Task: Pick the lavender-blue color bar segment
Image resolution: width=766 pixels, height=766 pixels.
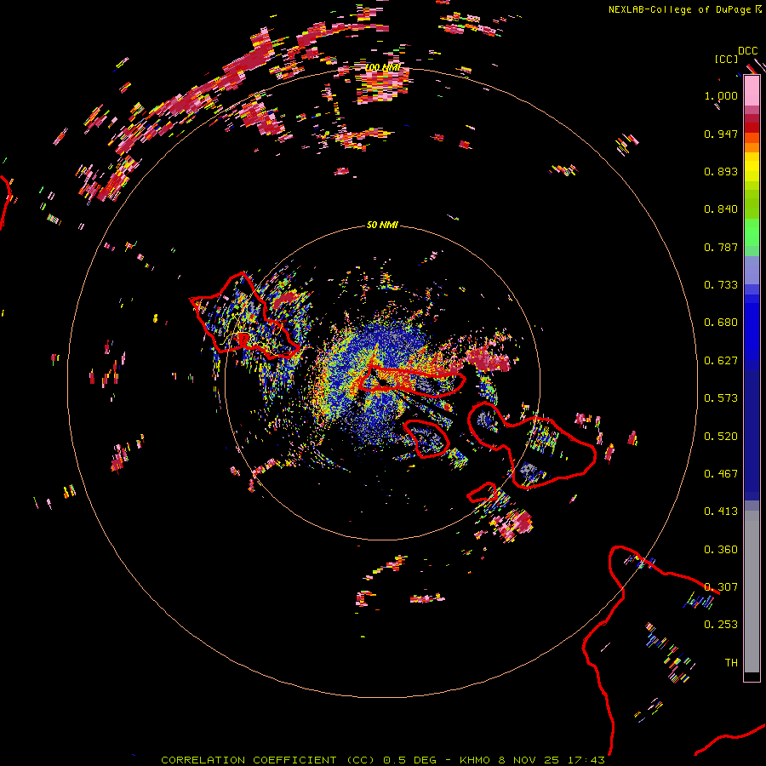Action: (752, 270)
